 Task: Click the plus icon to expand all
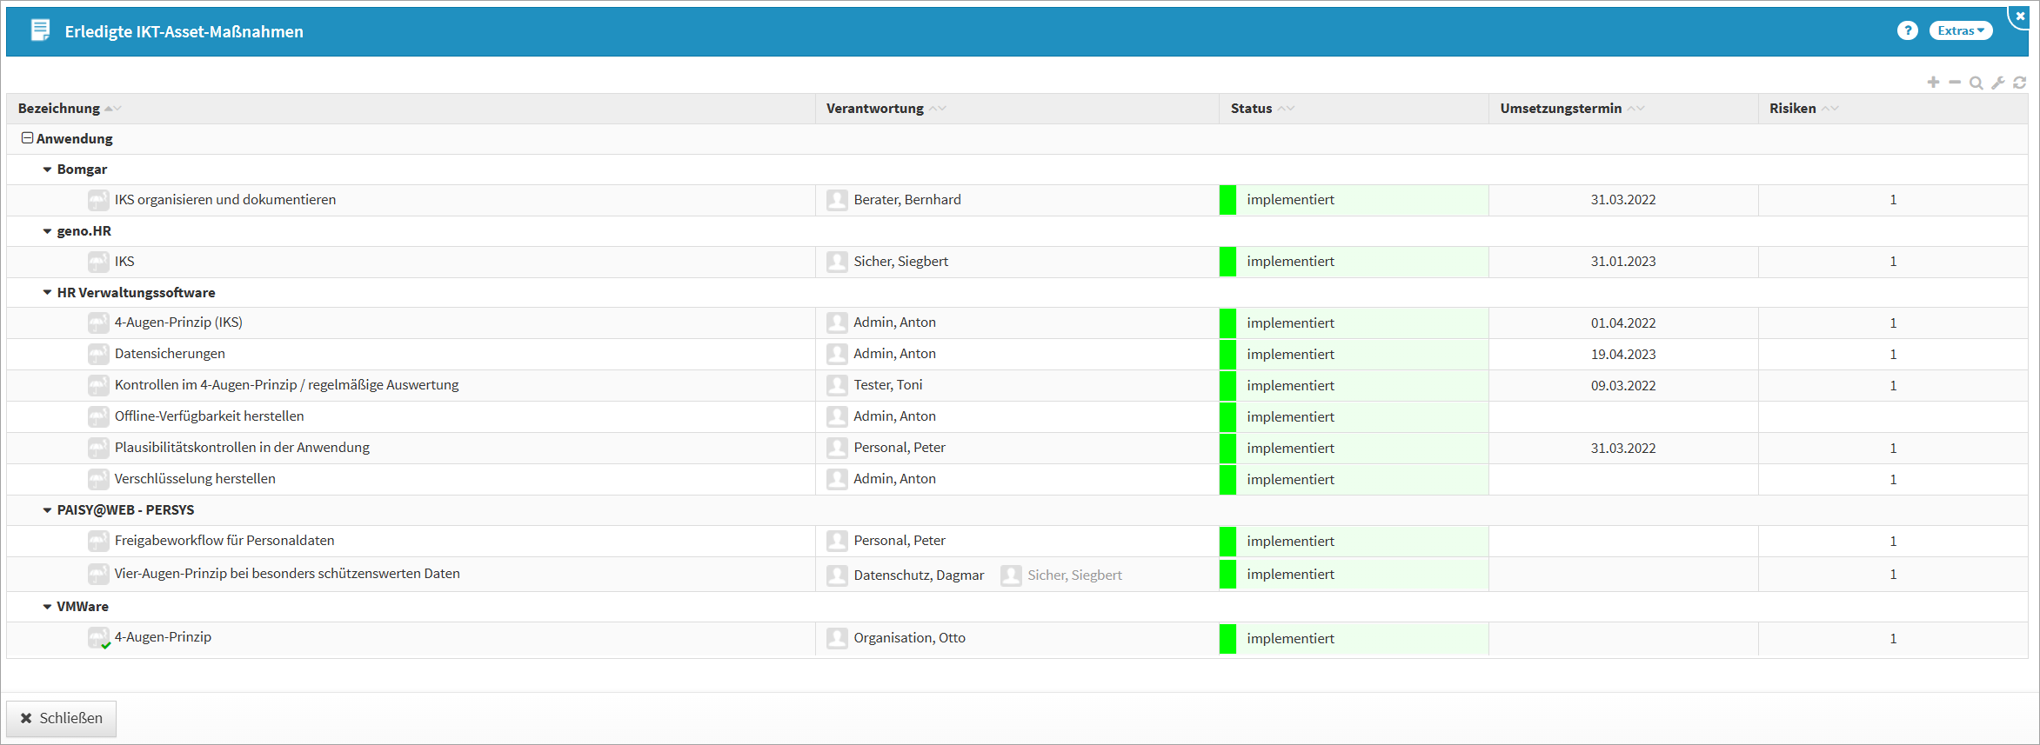[x=1933, y=83]
